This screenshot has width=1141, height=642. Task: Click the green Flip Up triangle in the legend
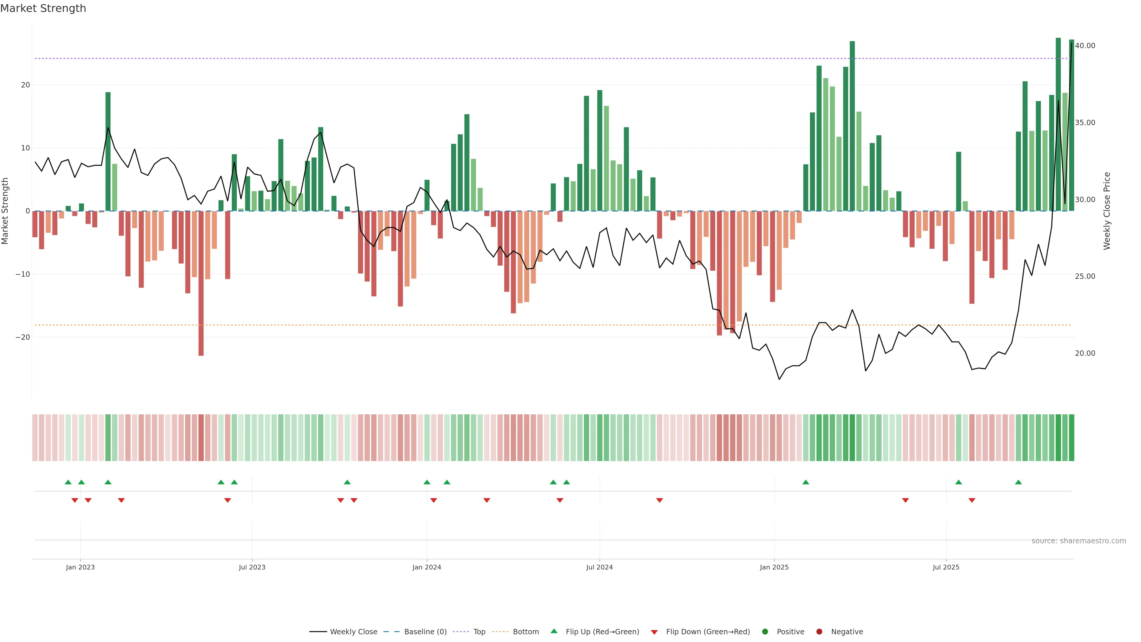pyautogui.click(x=554, y=631)
